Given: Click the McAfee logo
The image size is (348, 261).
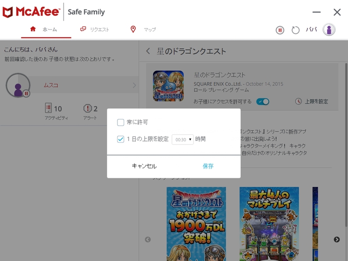Looking at the screenshot, I should [31, 12].
